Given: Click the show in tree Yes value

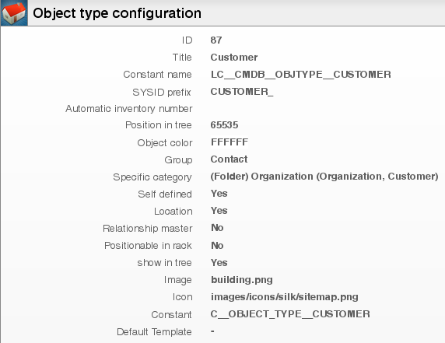Looking at the screenshot, I should tap(219, 262).
